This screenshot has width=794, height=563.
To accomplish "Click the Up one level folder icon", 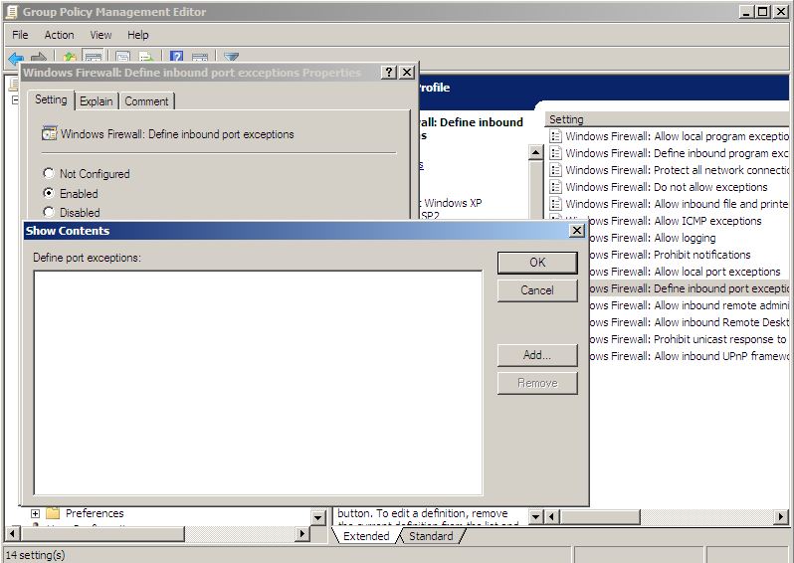I will point(70,58).
